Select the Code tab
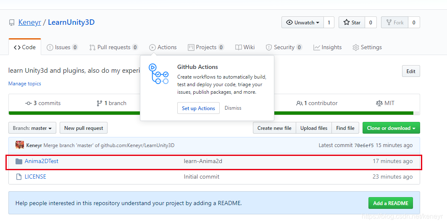The height and width of the screenshot is (224, 447). 25,47
